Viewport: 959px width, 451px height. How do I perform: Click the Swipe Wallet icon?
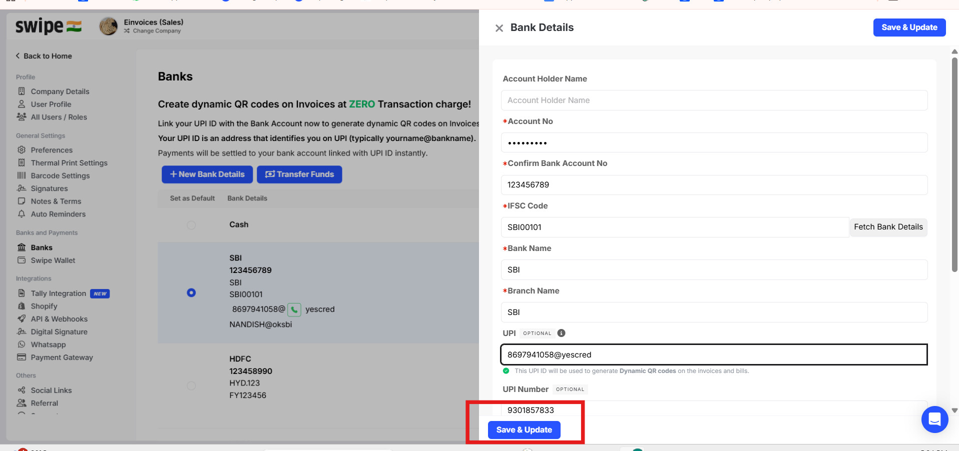(22, 260)
